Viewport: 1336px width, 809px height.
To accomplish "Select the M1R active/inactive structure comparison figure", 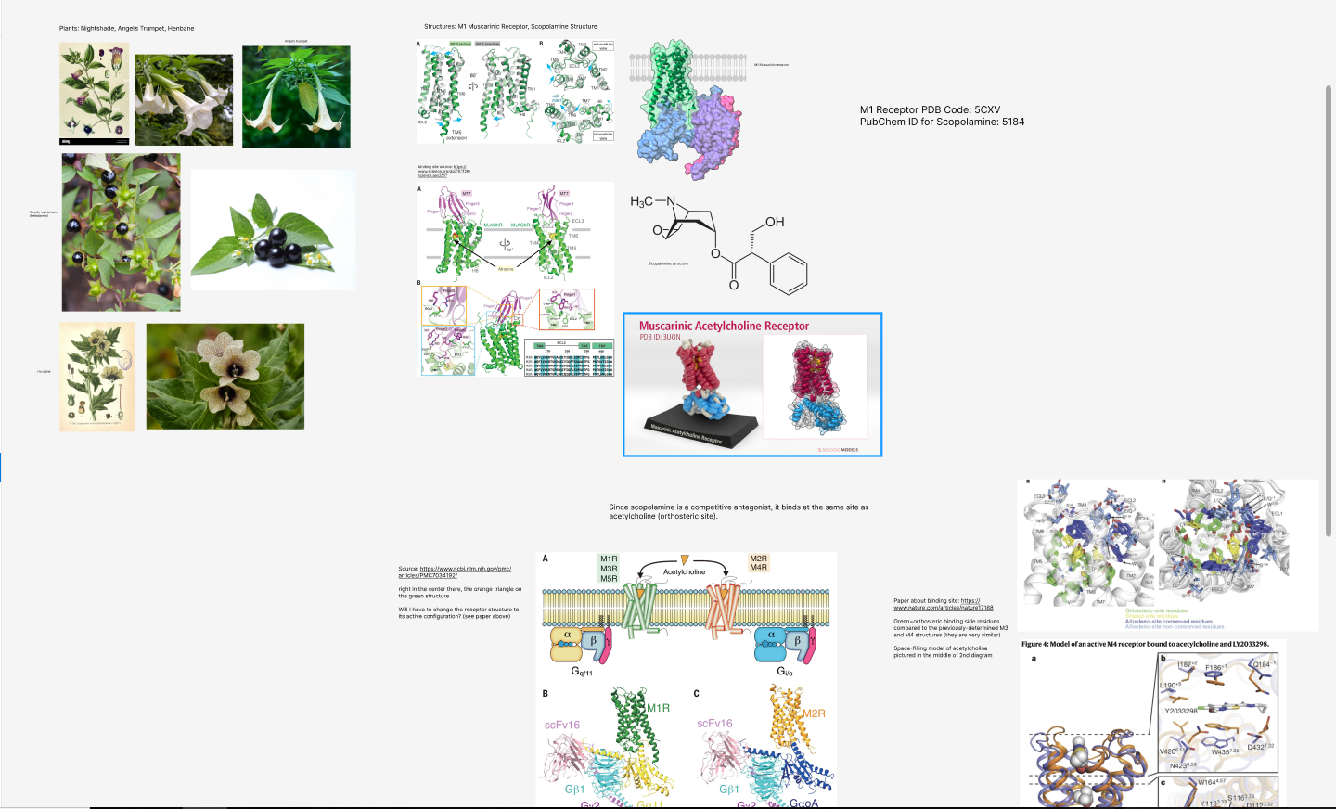I will tap(516, 91).
